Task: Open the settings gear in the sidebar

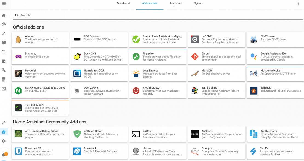Action: (4, 141)
